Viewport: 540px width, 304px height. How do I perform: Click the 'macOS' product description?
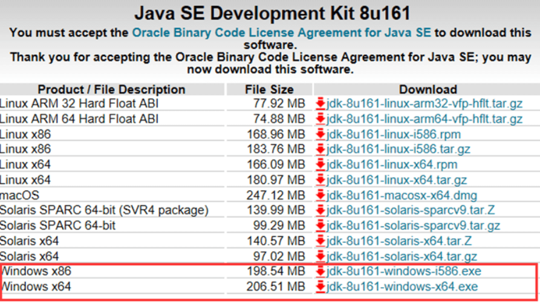pyautogui.click(x=19, y=195)
